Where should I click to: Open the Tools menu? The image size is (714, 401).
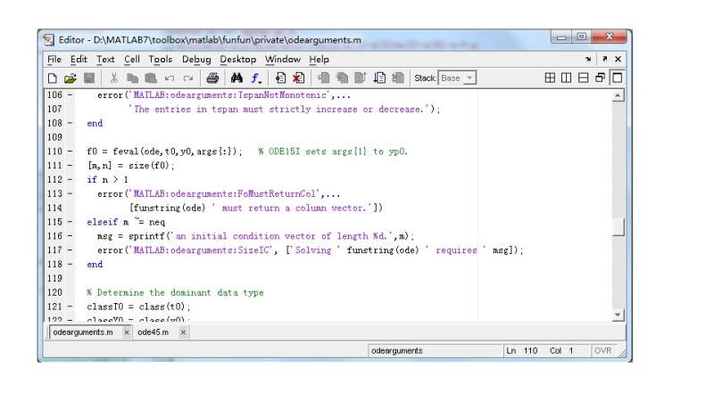(161, 60)
